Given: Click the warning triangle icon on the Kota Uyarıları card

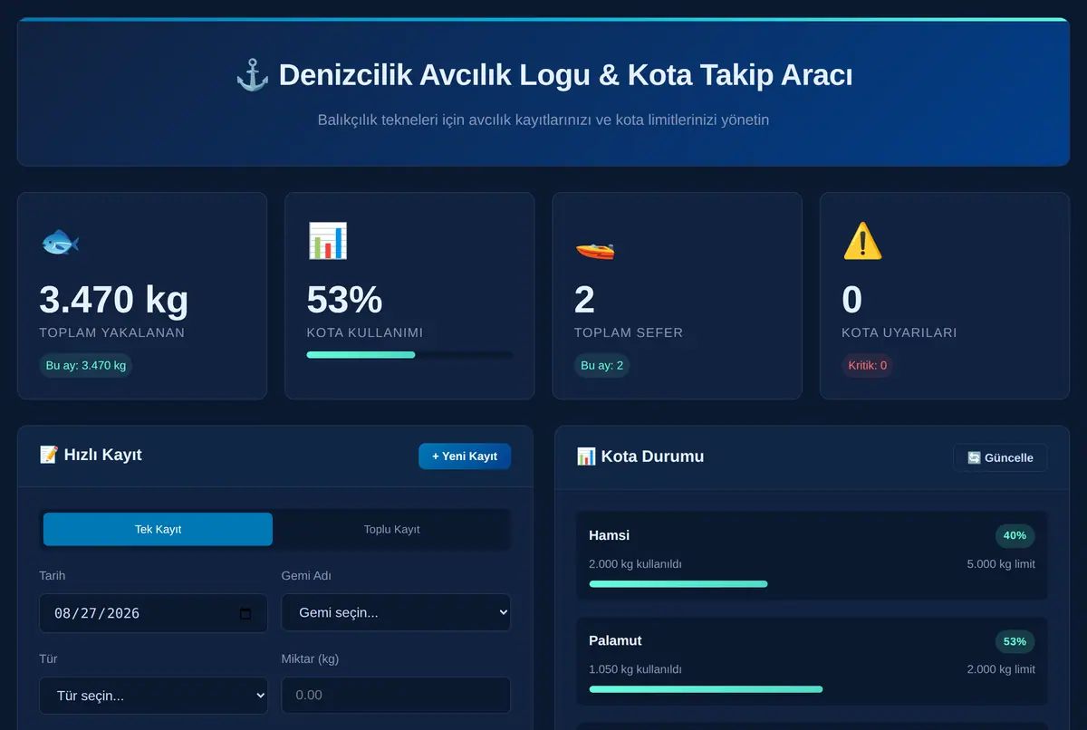Looking at the screenshot, I should pos(862,242).
